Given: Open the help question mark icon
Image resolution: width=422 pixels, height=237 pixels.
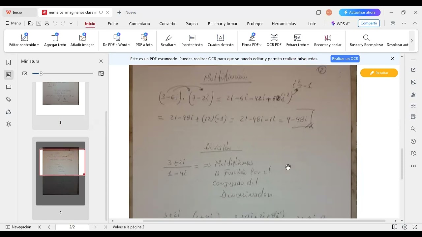Looking at the screenshot, I should click(x=413, y=141).
